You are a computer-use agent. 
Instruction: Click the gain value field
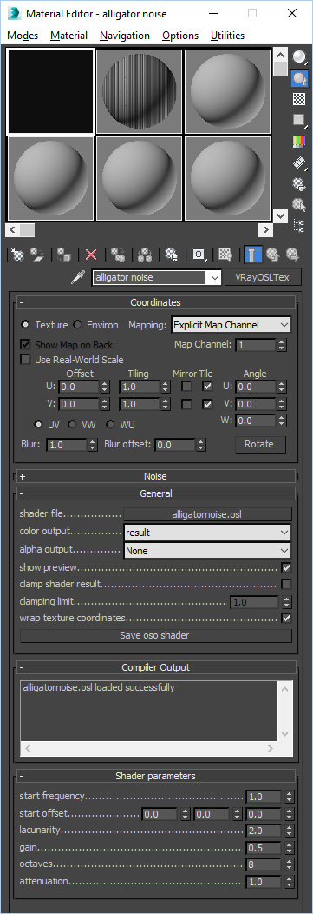[x=263, y=848]
